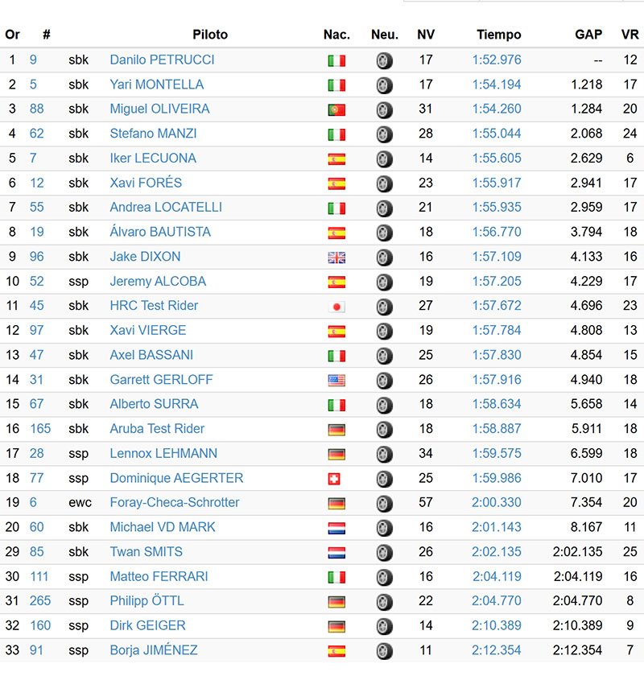644x676 pixels.
Task: Click Swiss flag beside Dominique Aegerter
Action: click(336, 479)
